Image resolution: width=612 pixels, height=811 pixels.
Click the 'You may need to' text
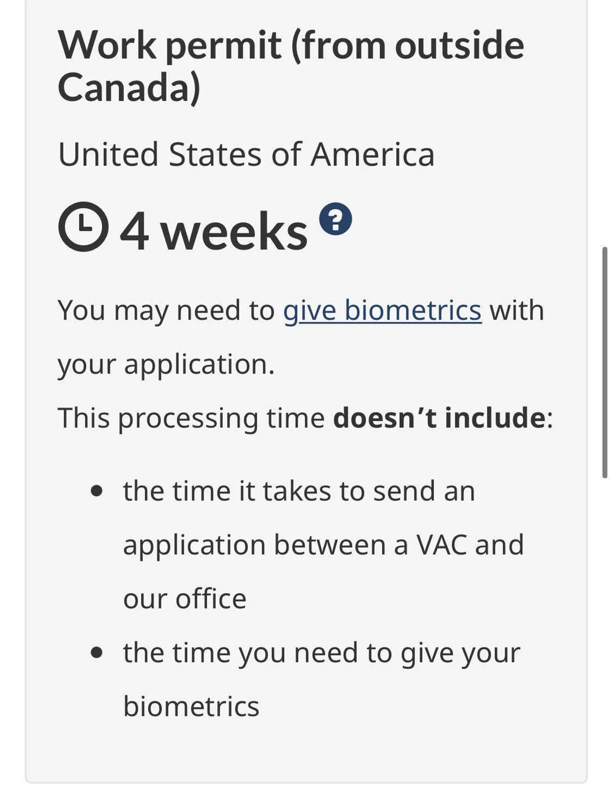(166, 310)
